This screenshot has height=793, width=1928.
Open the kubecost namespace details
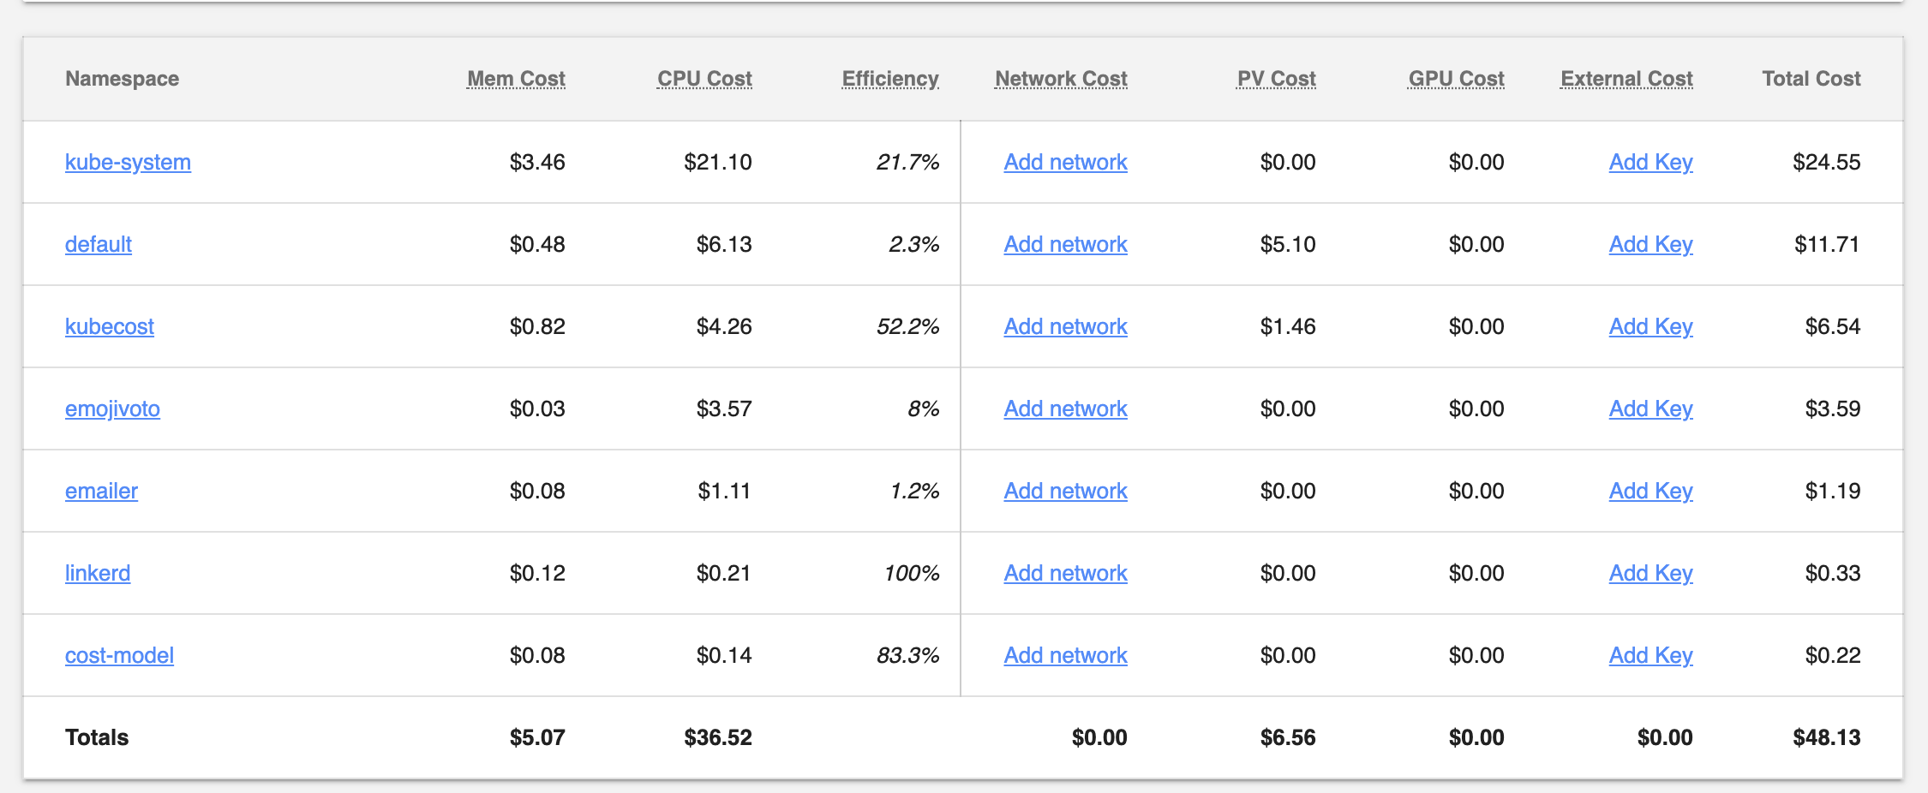pos(109,326)
